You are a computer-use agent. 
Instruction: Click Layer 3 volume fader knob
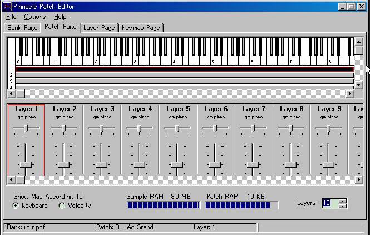(101, 164)
